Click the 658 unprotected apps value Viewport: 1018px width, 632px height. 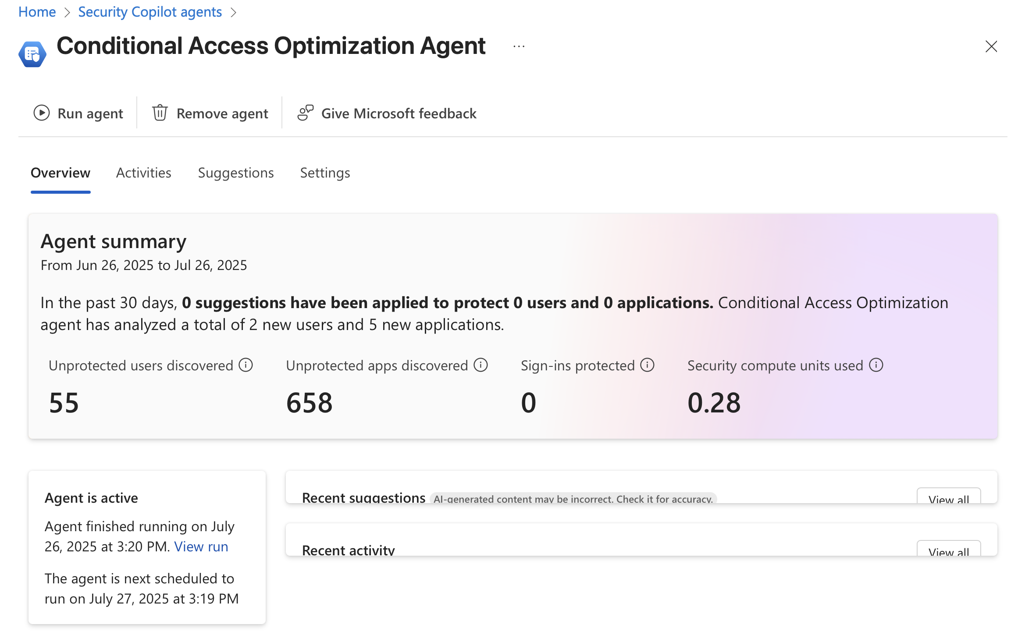[310, 402]
